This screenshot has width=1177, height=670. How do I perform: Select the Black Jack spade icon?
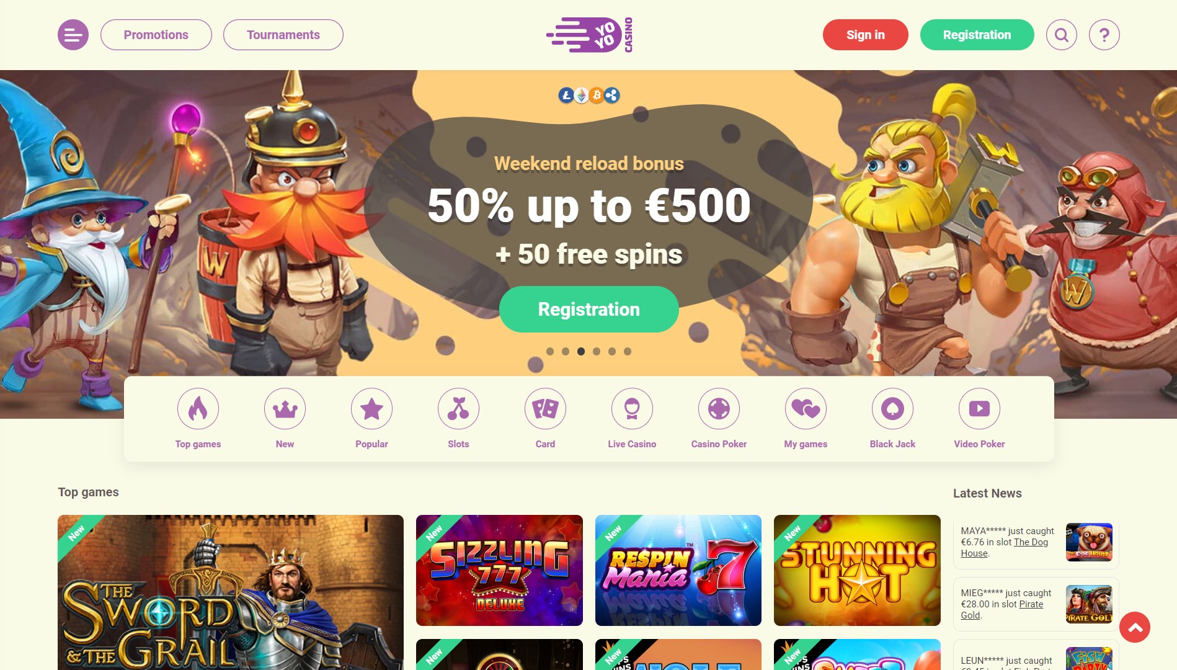click(892, 409)
